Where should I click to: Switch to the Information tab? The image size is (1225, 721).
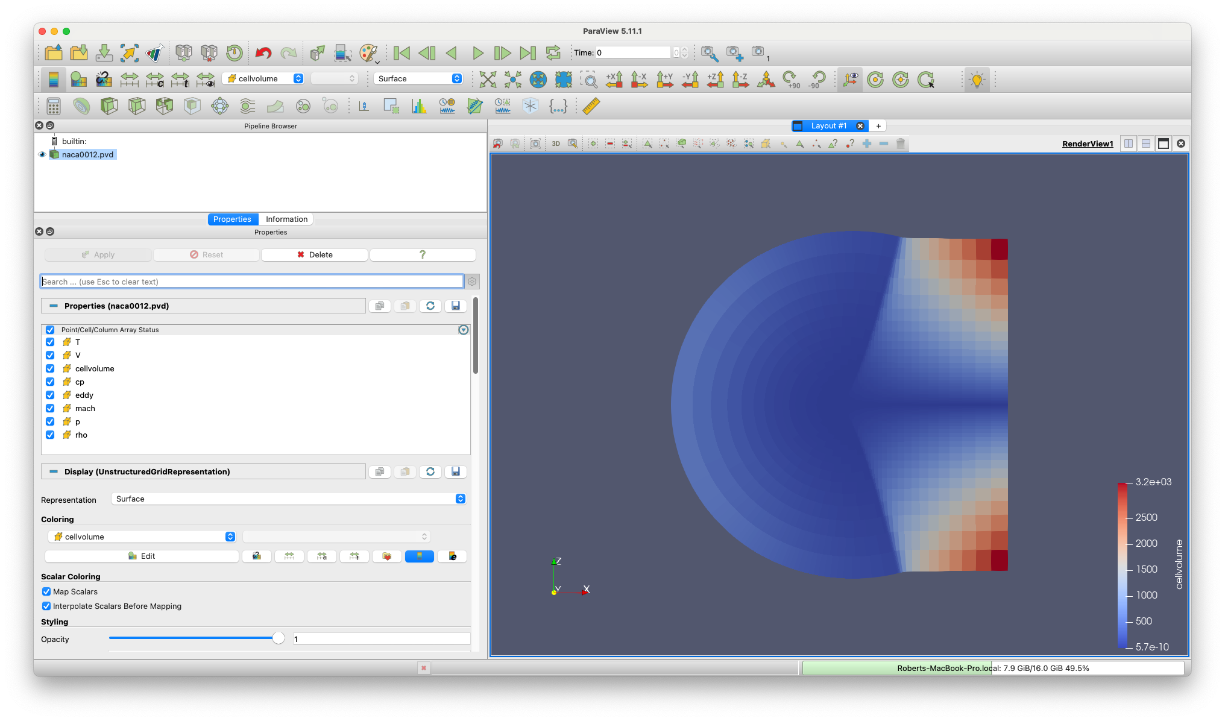coord(286,219)
